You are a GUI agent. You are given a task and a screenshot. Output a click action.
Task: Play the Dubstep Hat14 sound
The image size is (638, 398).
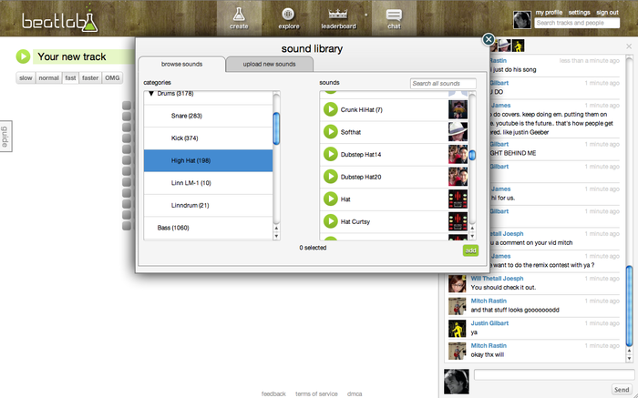tap(331, 154)
